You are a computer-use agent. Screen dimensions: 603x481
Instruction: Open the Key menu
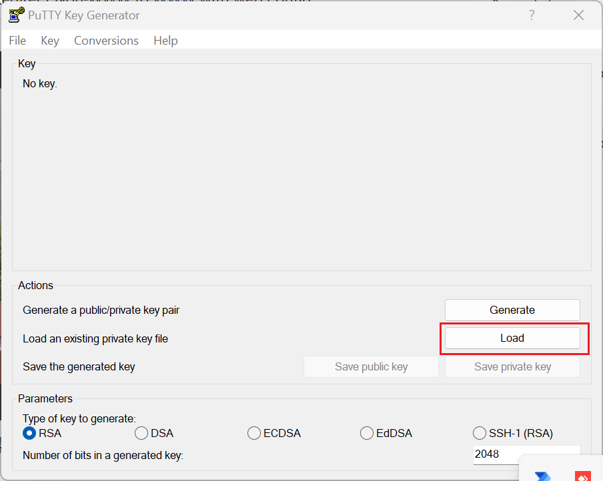click(x=50, y=41)
